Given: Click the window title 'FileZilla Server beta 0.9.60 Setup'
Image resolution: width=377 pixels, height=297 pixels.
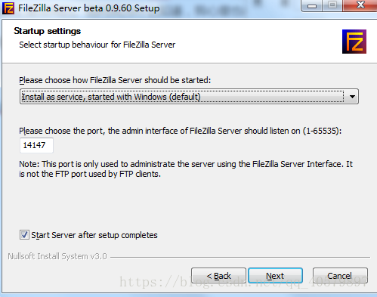Looking at the screenshot, I should pos(88,8).
